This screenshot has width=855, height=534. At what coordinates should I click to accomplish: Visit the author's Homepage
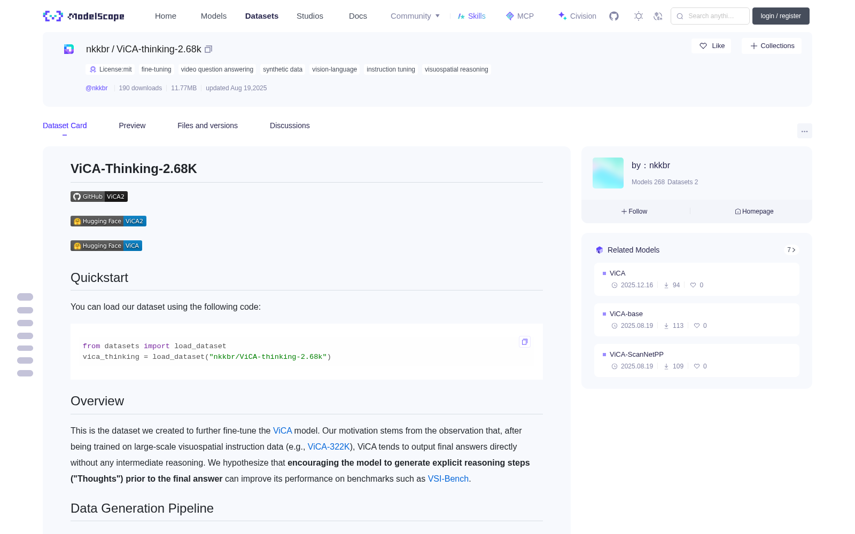pyautogui.click(x=754, y=211)
